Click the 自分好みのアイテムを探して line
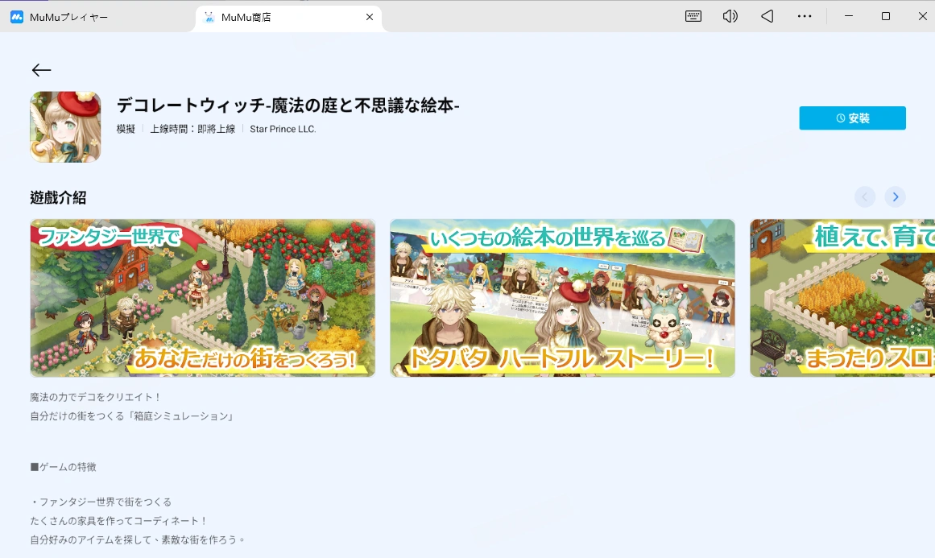Image resolution: width=935 pixels, height=558 pixels. 138,540
